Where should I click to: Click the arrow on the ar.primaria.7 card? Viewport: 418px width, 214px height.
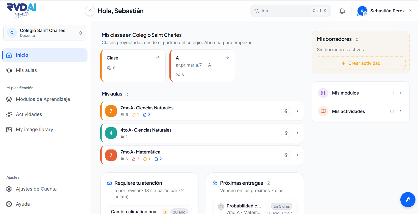tap(227, 57)
